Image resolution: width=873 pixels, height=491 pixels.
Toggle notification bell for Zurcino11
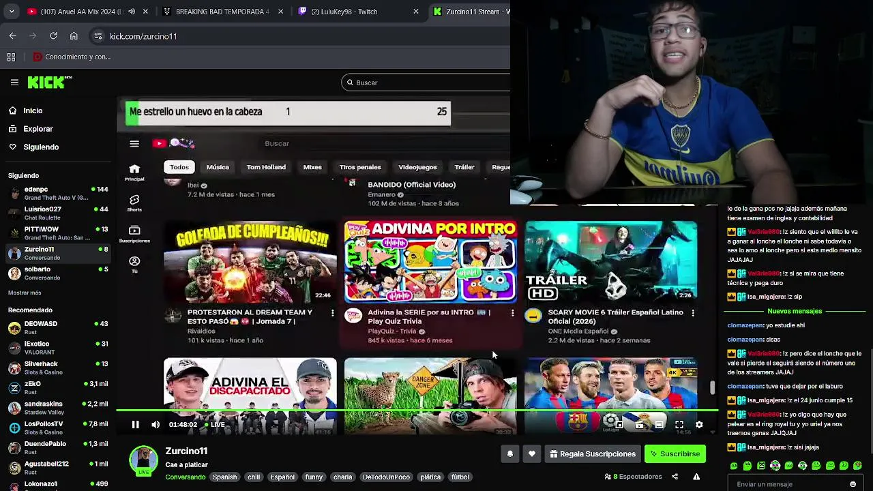[510, 453]
